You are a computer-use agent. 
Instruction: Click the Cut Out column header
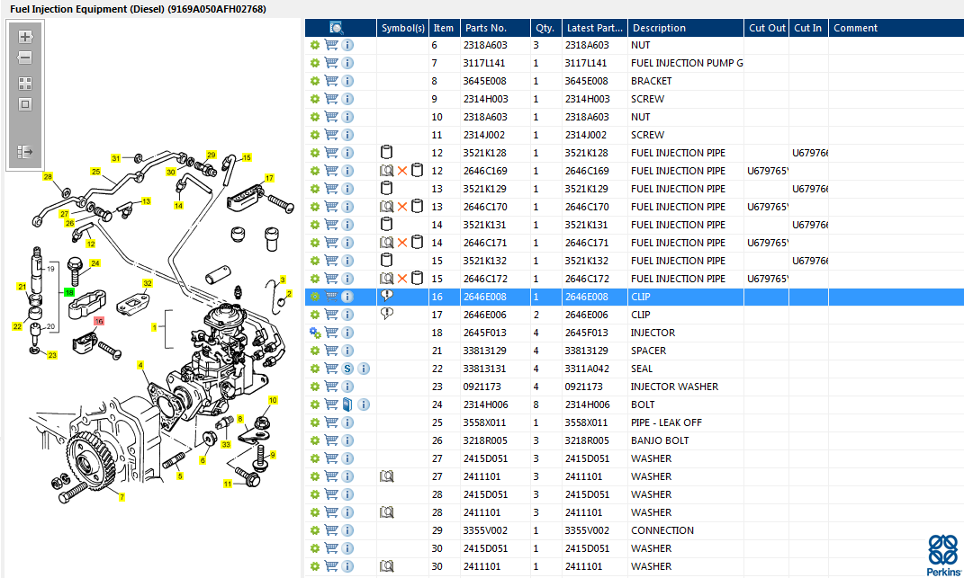tap(766, 28)
